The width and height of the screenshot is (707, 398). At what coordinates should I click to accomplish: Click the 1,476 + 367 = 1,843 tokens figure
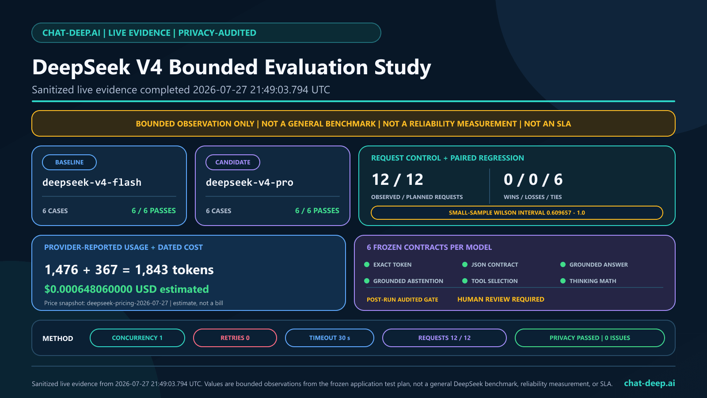pos(129,270)
